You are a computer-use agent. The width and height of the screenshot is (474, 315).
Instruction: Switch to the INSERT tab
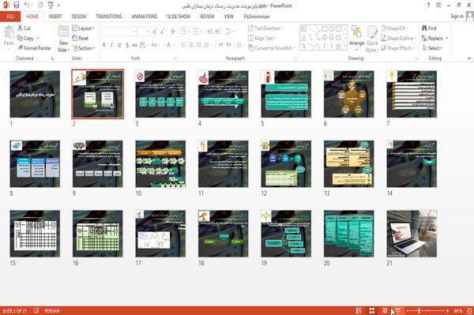(55, 17)
